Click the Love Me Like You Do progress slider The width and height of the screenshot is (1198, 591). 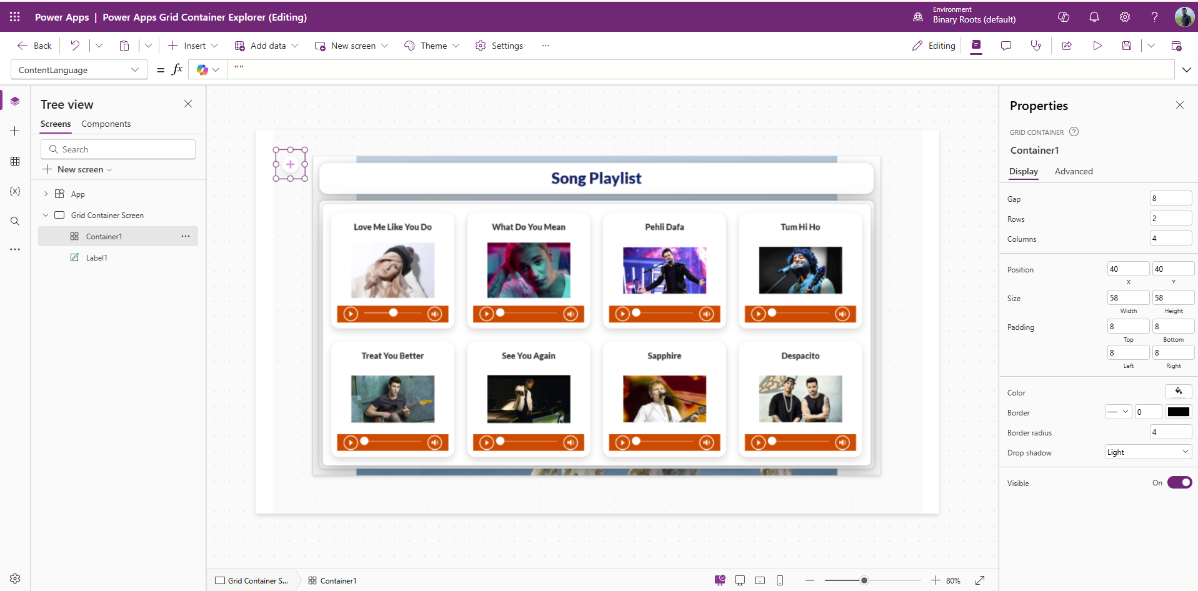point(393,313)
